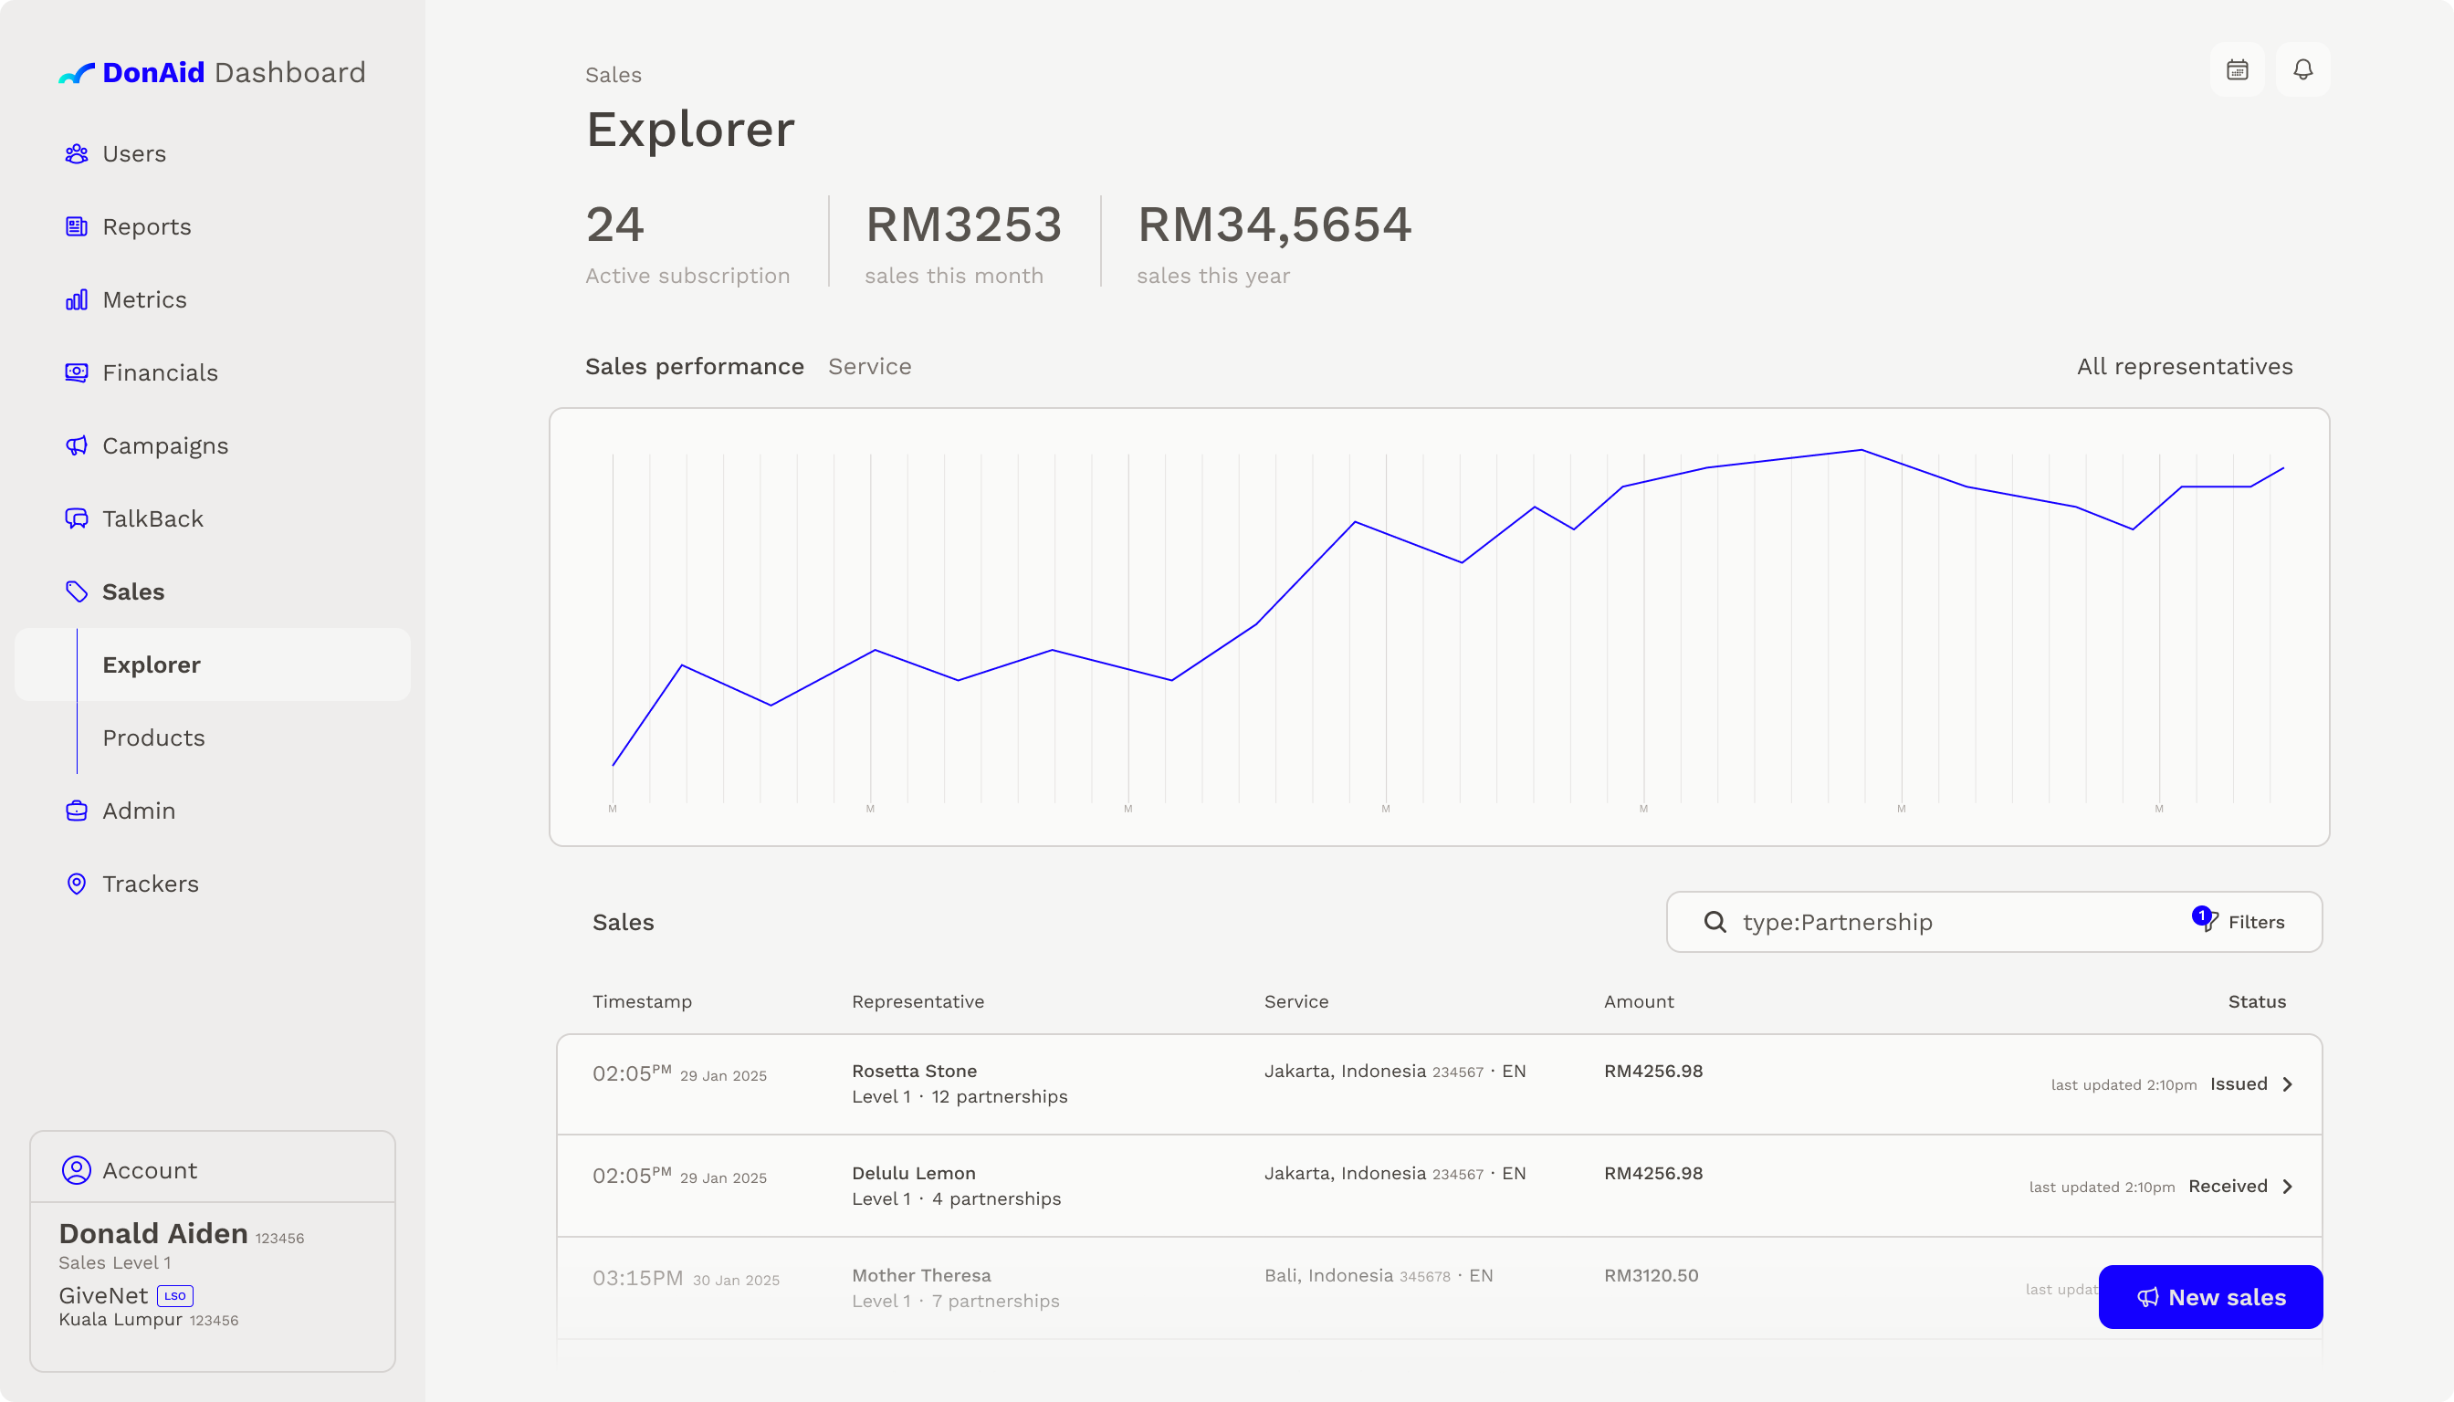
Task: Click the New sales button
Action: (x=2209, y=1297)
